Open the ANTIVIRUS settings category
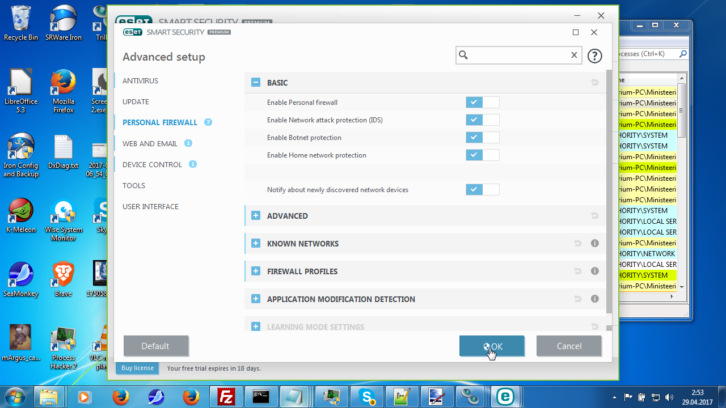 click(140, 81)
